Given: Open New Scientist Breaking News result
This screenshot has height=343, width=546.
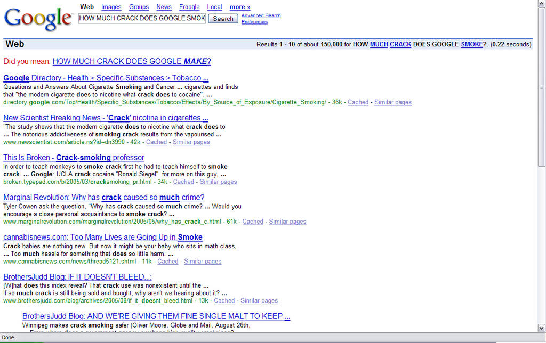Looking at the screenshot, I should click(x=106, y=118).
